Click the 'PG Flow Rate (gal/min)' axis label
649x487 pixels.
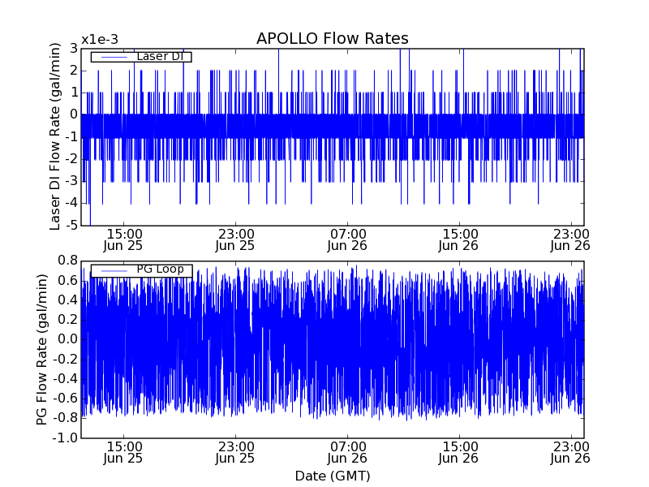42,349
